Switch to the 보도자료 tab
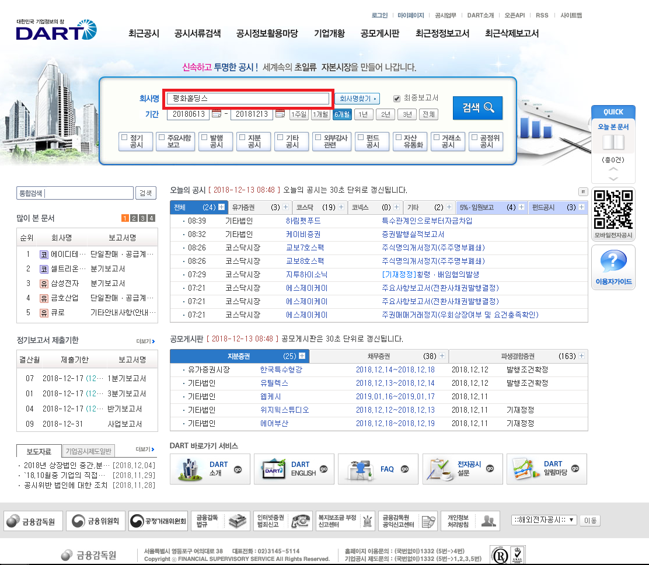The image size is (649, 565). (39, 451)
